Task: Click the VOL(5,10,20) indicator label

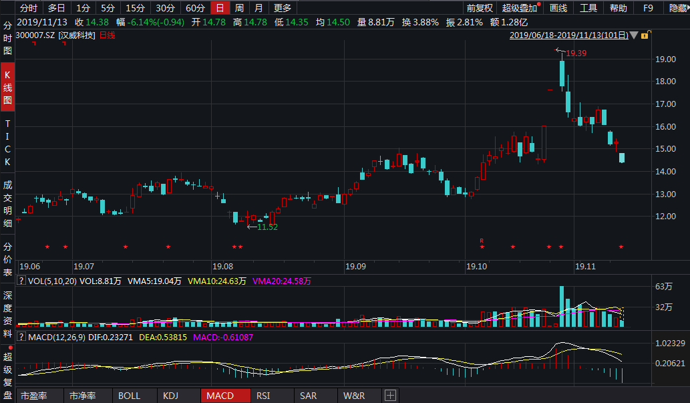Action: (x=52, y=281)
